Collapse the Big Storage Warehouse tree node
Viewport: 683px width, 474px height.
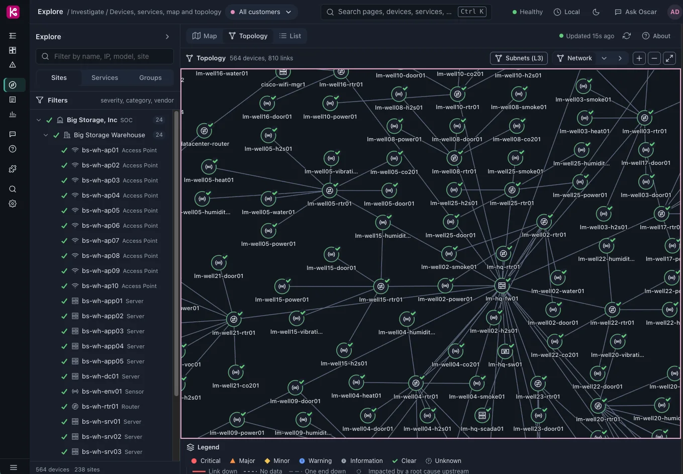(x=46, y=135)
